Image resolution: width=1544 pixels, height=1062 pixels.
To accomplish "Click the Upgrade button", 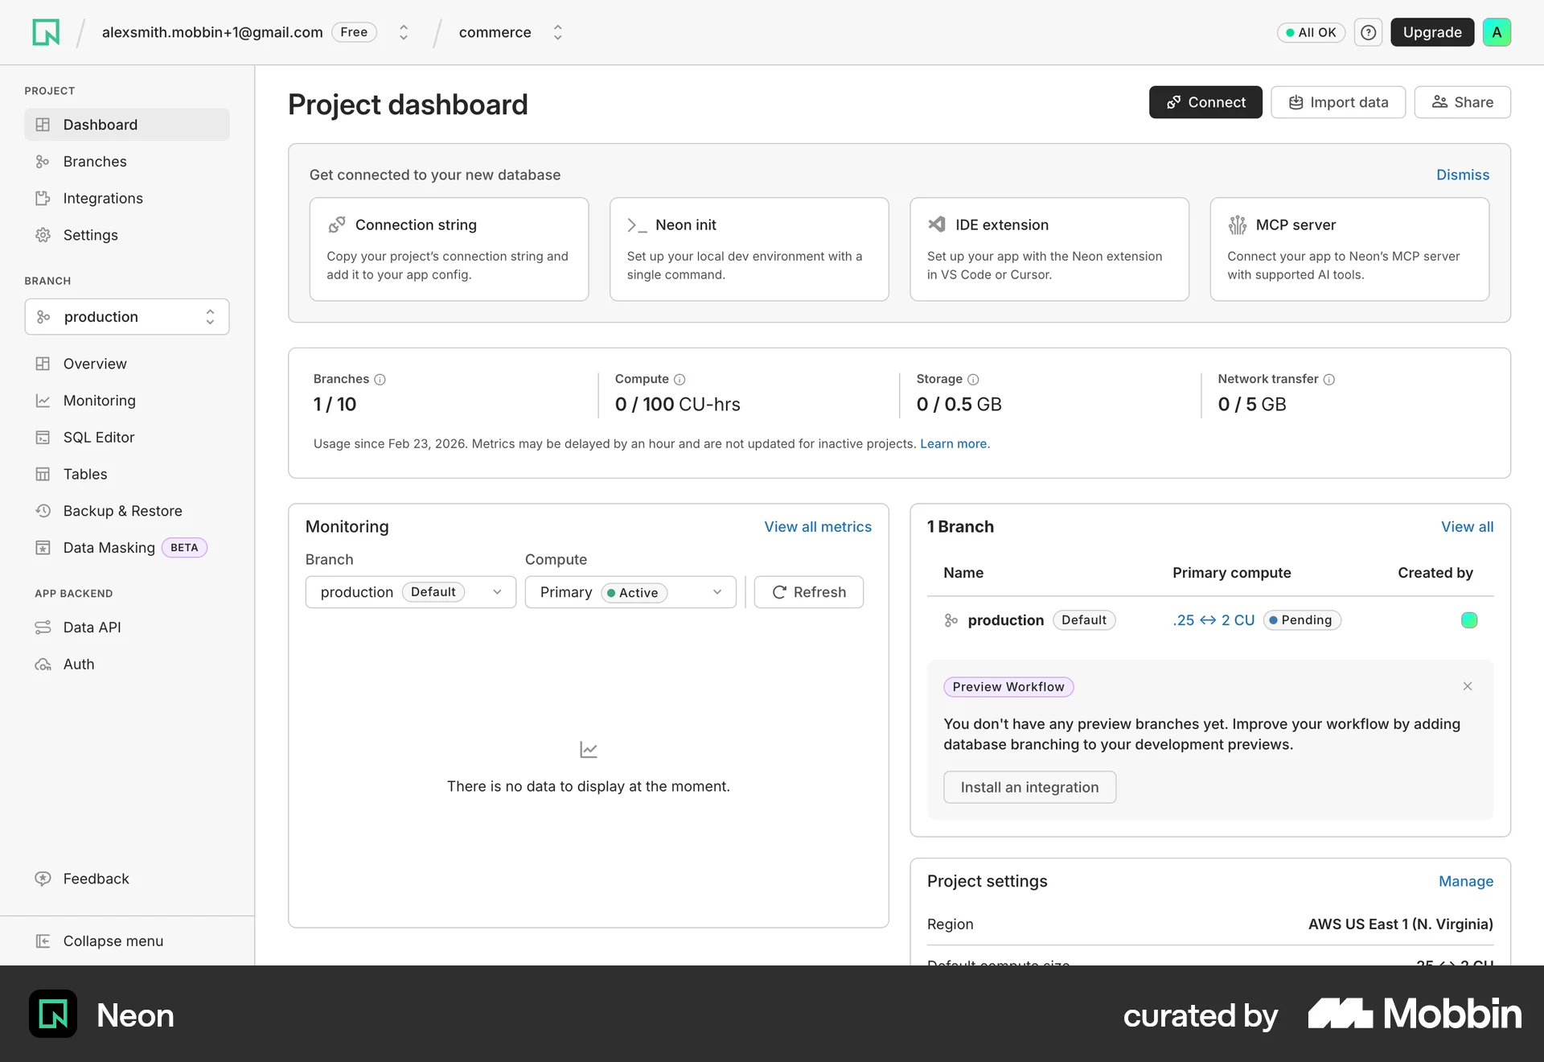I will pos(1432,32).
